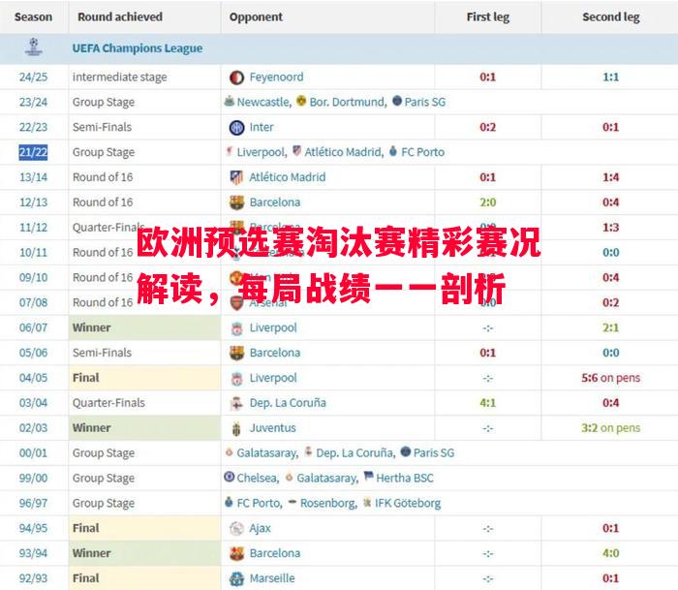Click 'Group Stage' in the 96/97 row
678x590 pixels.
coord(104,504)
